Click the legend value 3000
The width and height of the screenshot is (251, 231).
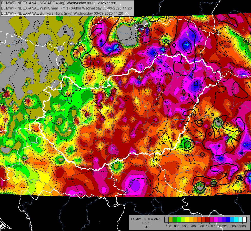(234, 226)
